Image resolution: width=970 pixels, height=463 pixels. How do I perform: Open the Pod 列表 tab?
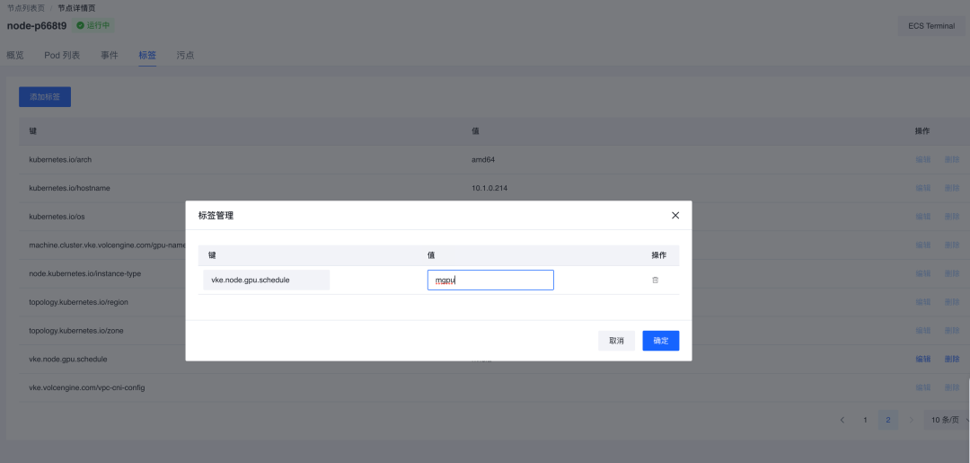[x=62, y=56]
